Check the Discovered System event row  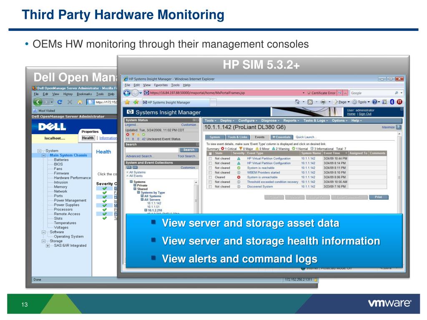(x=210, y=187)
